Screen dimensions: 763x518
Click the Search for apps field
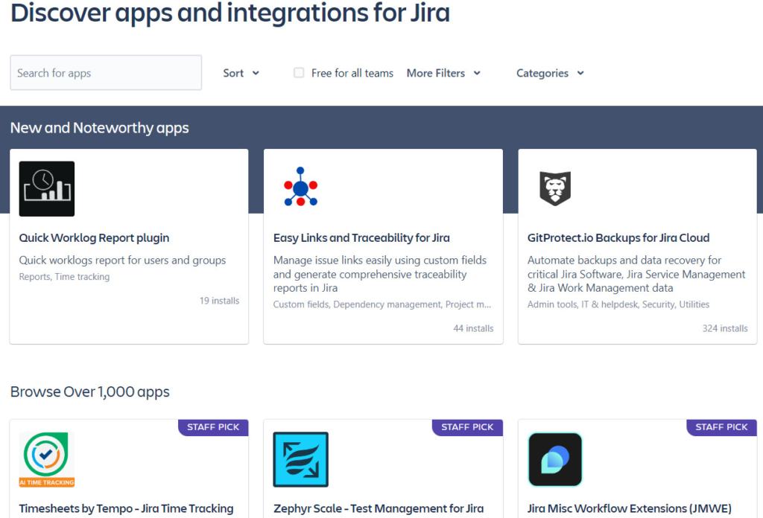pos(105,72)
